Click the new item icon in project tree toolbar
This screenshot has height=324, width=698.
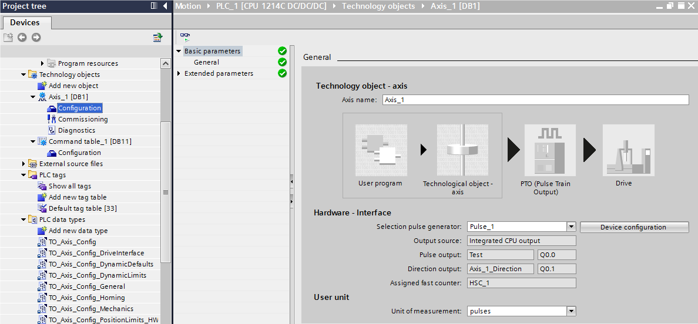[x=8, y=38]
